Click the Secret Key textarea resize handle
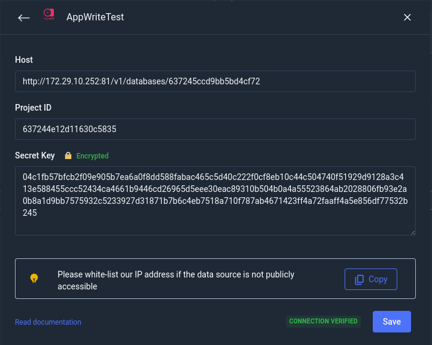 point(412,233)
